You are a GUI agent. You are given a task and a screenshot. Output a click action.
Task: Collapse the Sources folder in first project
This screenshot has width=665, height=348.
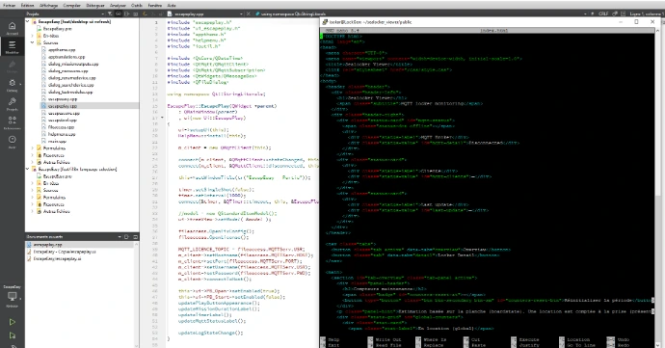(33, 42)
